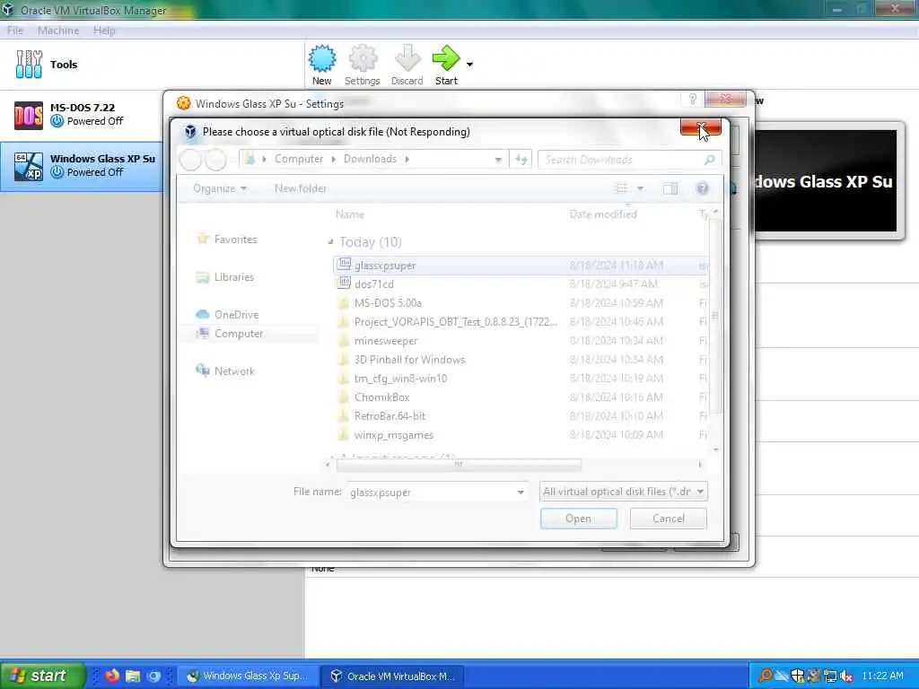919x689 pixels.
Task: Select the glassxpsuper disc image file
Action: [x=521, y=266]
